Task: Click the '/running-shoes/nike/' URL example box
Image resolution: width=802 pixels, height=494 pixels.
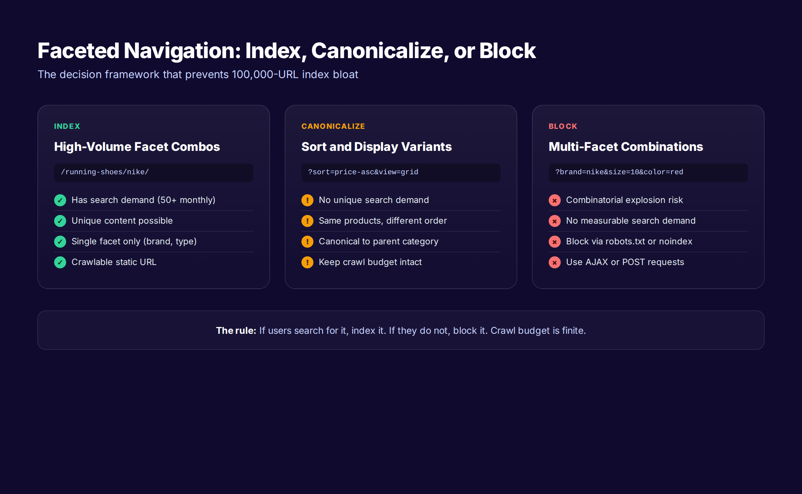Action: [x=154, y=173]
